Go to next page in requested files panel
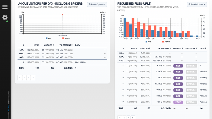The image size is (212, 119). [129, 118]
